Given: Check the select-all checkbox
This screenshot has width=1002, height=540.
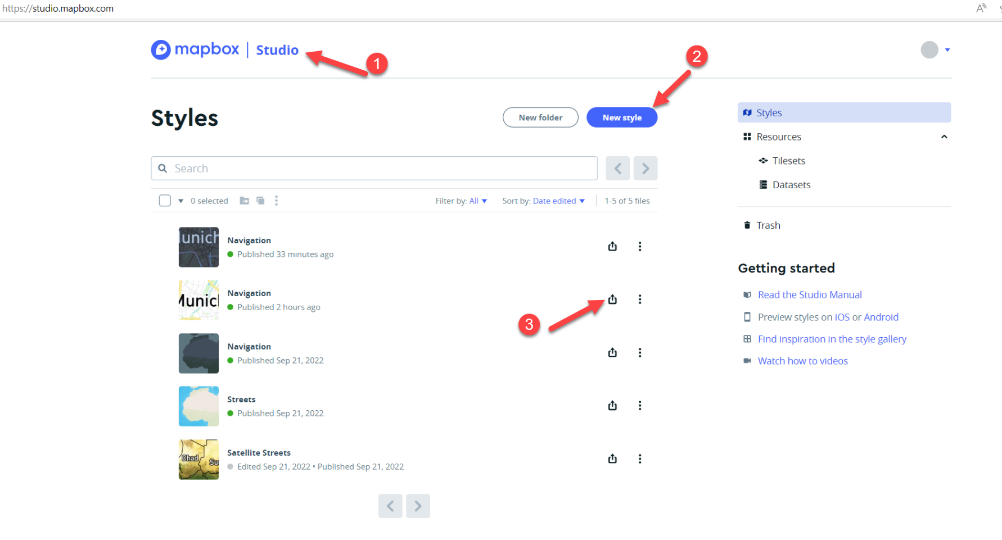Looking at the screenshot, I should [164, 200].
